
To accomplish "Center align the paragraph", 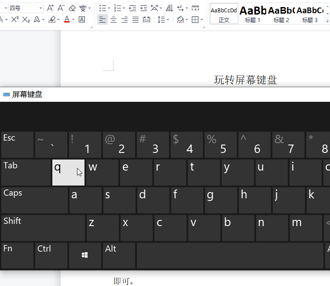I will (114, 19).
